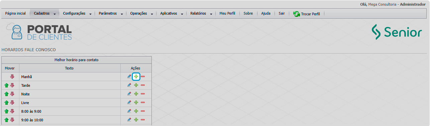Click add icon in 8:00 às 9:00 row

(x=136, y=111)
